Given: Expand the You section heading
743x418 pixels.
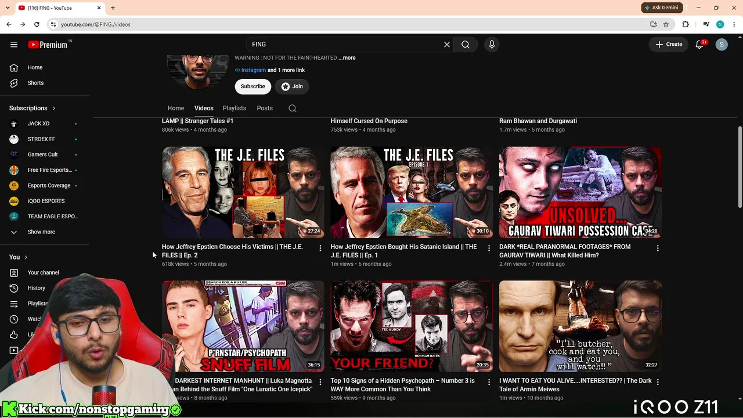Looking at the screenshot, I should [19, 257].
